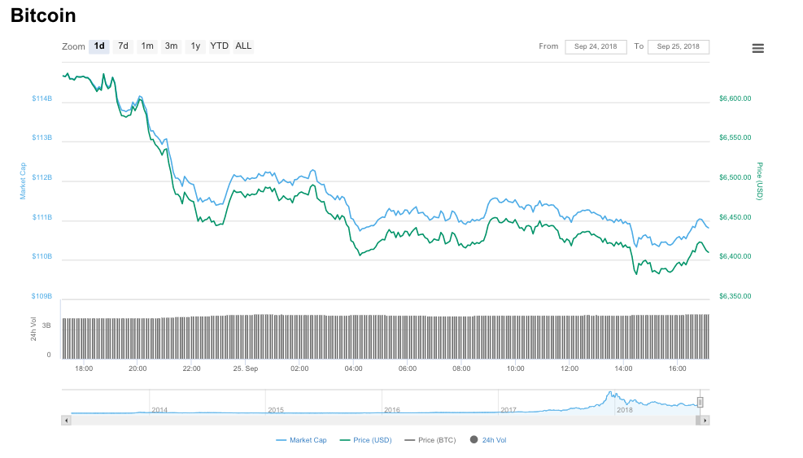Viewport: 803px width, 458px height.
Task: Click the 25. Sep axis label
Action: 246,369
